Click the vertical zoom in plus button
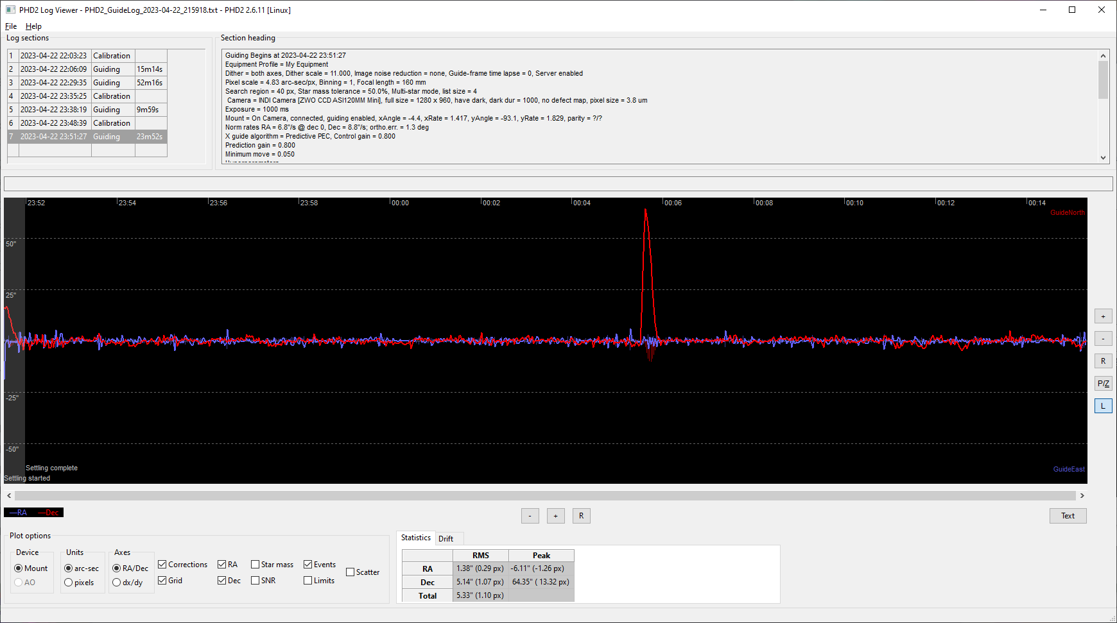This screenshot has height=623, width=1117. (1103, 316)
